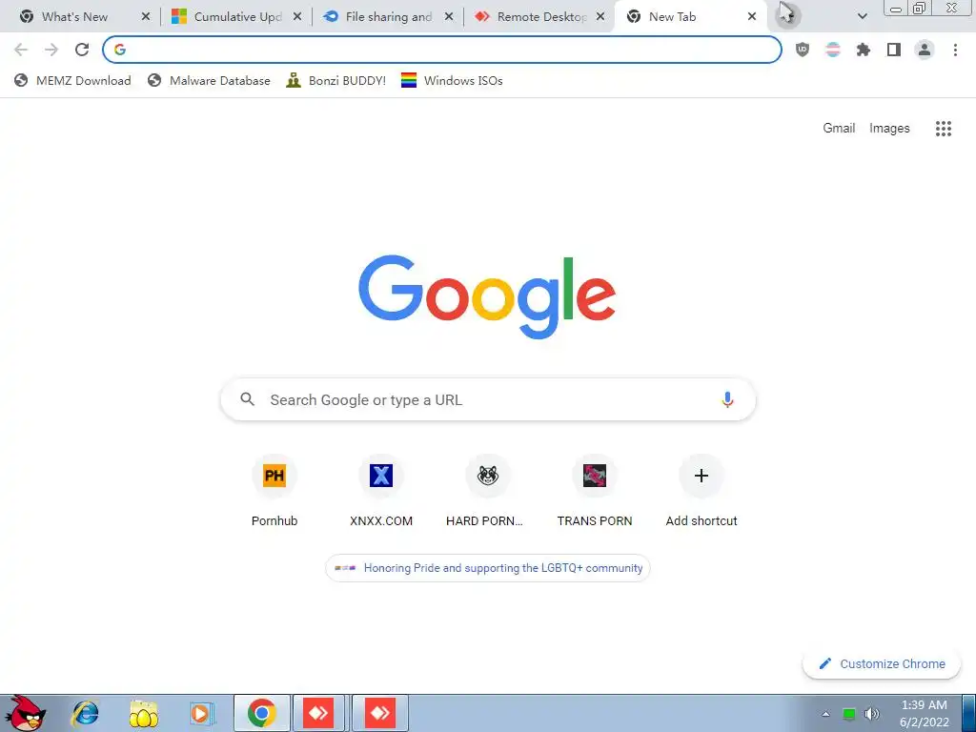Open the Windows ISOs bookmark
This screenshot has width=976, height=732.
(452, 80)
